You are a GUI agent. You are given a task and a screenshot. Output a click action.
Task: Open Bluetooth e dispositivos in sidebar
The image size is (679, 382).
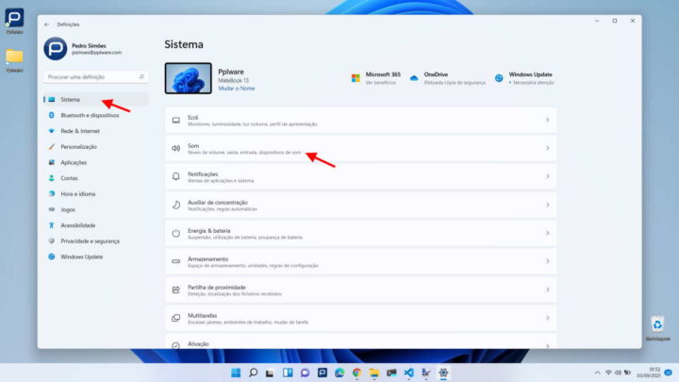click(x=90, y=115)
